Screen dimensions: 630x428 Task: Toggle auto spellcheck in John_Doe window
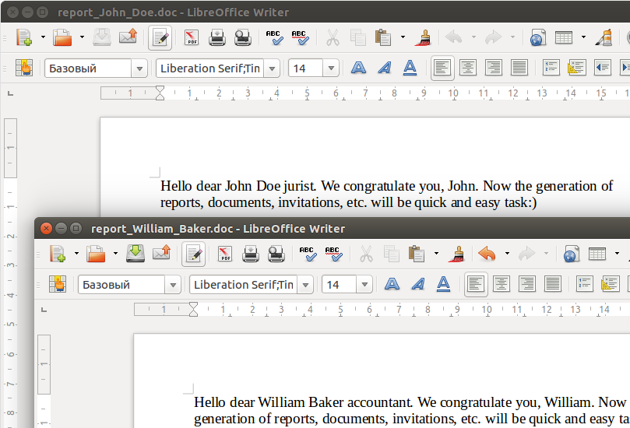[300, 37]
